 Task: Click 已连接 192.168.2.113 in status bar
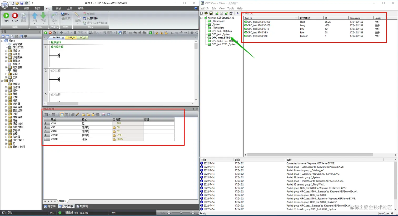coord(77,213)
